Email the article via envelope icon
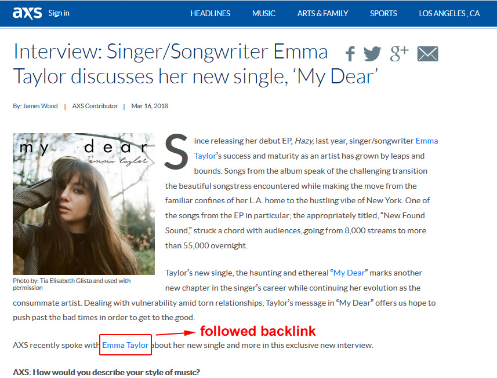 pyautogui.click(x=427, y=54)
